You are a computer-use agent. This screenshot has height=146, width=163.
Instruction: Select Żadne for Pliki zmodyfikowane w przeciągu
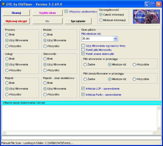pos(85,79)
